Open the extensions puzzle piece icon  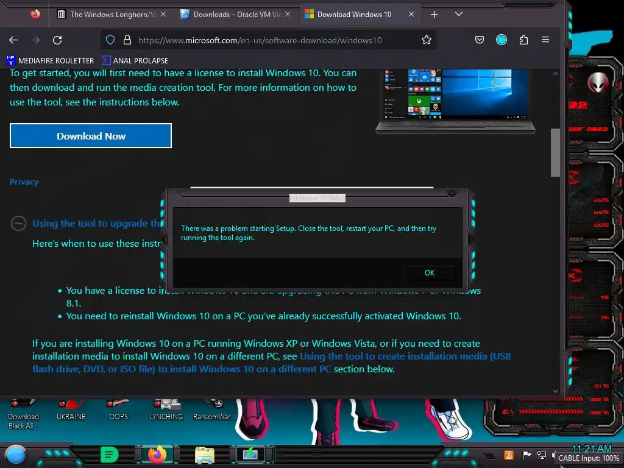[523, 40]
